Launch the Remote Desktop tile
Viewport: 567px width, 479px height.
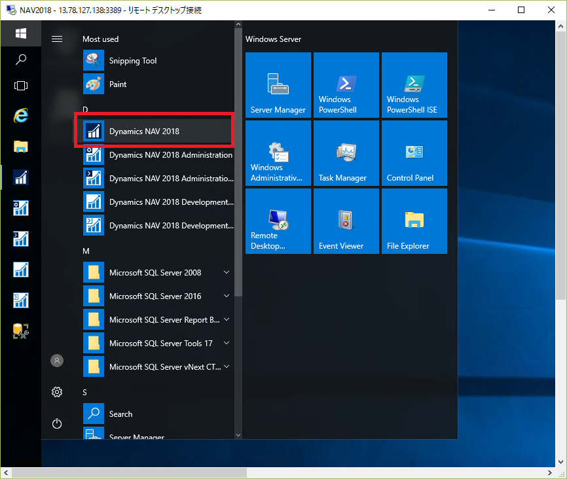coord(278,221)
